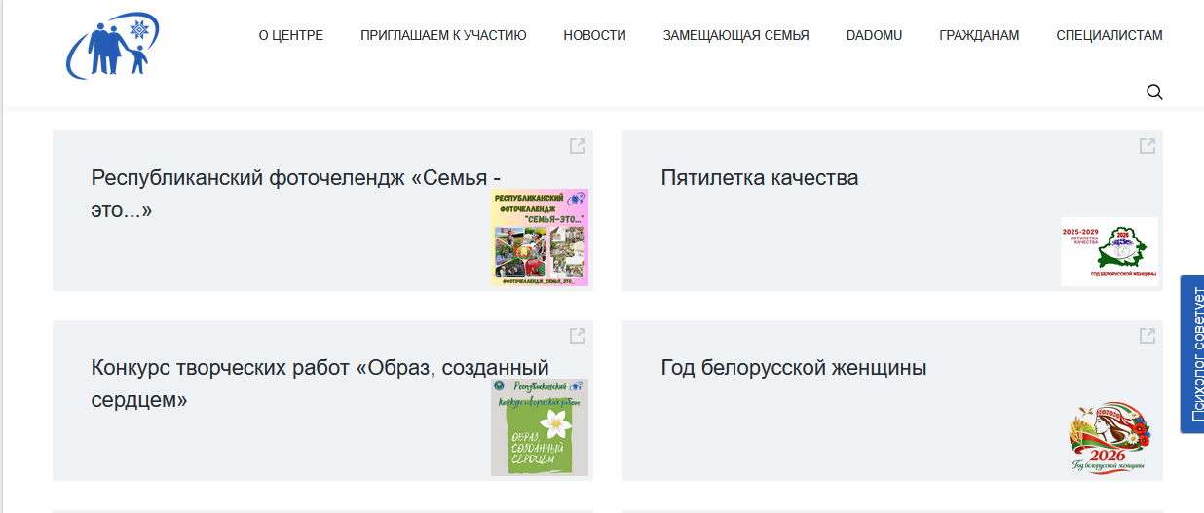
Task: Open the DADOMU menu item
Action: 874,36
